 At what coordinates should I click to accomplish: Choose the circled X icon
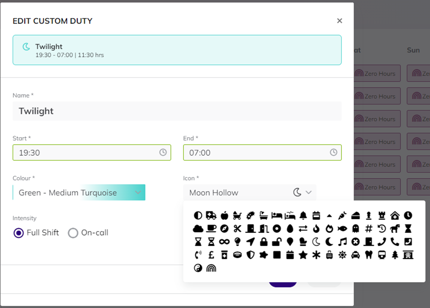[x=356, y=242]
